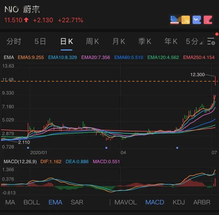Viewport: 219px width, 215px height.
Task: Tap the EMA60:5.510 legend value
Action: pos(129,57)
